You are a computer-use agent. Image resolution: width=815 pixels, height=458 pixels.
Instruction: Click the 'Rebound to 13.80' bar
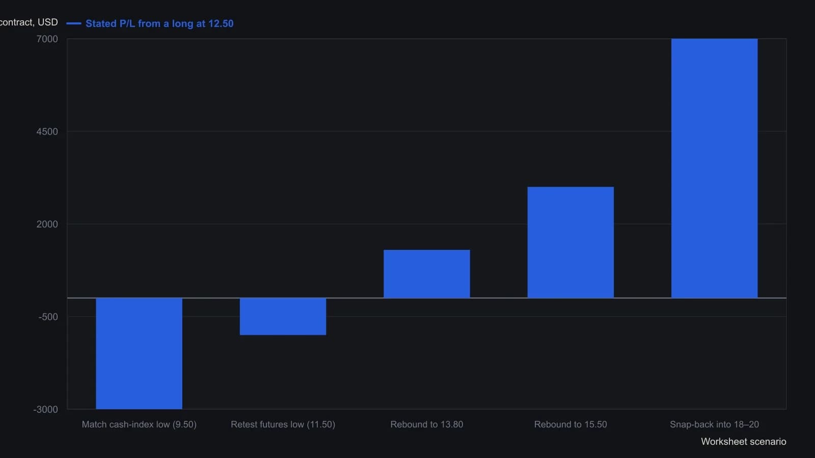tap(427, 274)
